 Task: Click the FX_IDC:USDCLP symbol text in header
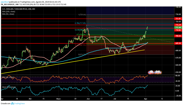pos(8,4)
